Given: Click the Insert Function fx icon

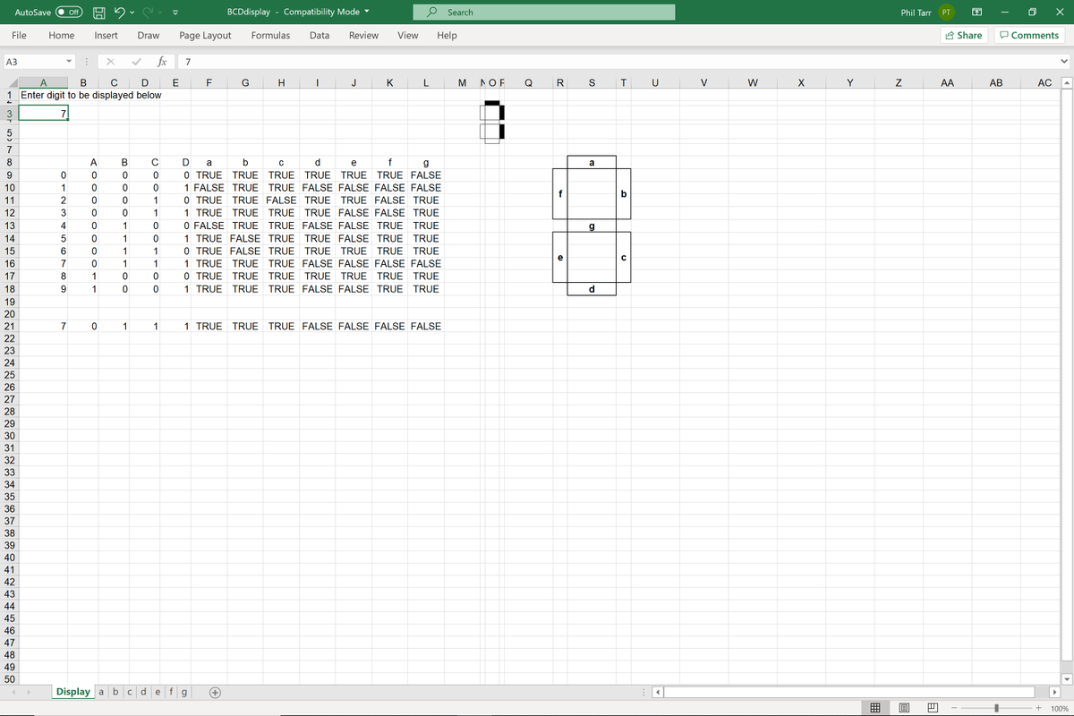Looking at the screenshot, I should (x=161, y=62).
